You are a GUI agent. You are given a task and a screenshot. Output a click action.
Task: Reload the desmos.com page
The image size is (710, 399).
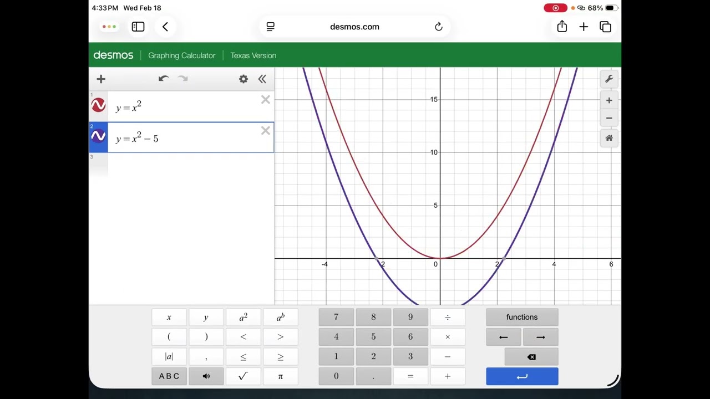click(x=439, y=27)
